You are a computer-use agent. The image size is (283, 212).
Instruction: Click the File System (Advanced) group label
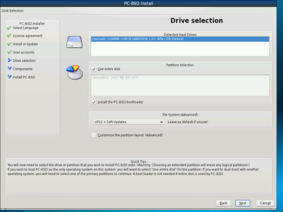(180, 115)
